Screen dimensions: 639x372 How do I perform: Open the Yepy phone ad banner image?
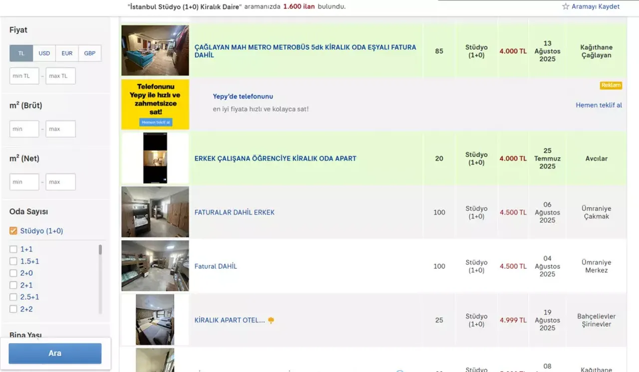[155, 104]
